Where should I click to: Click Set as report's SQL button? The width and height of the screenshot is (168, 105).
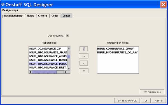127,101
